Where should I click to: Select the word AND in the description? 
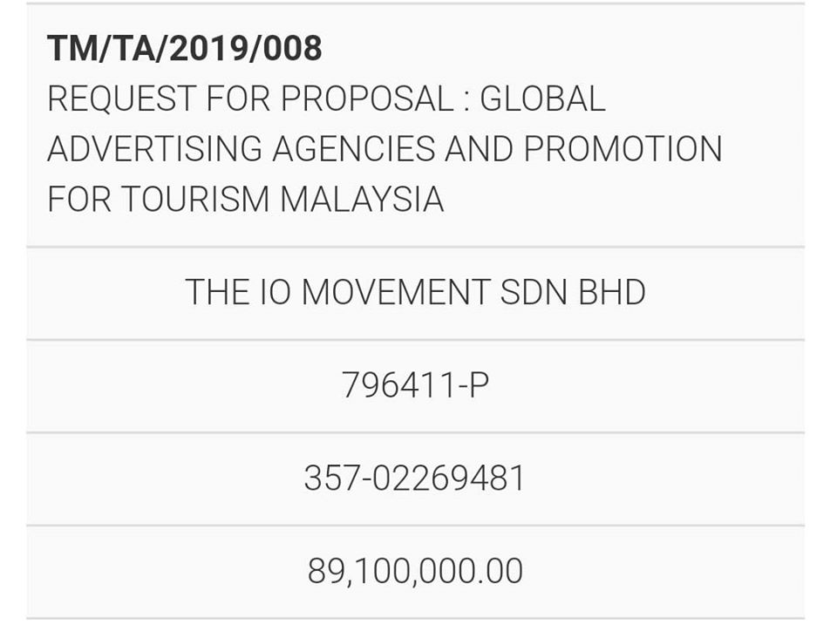(478, 149)
